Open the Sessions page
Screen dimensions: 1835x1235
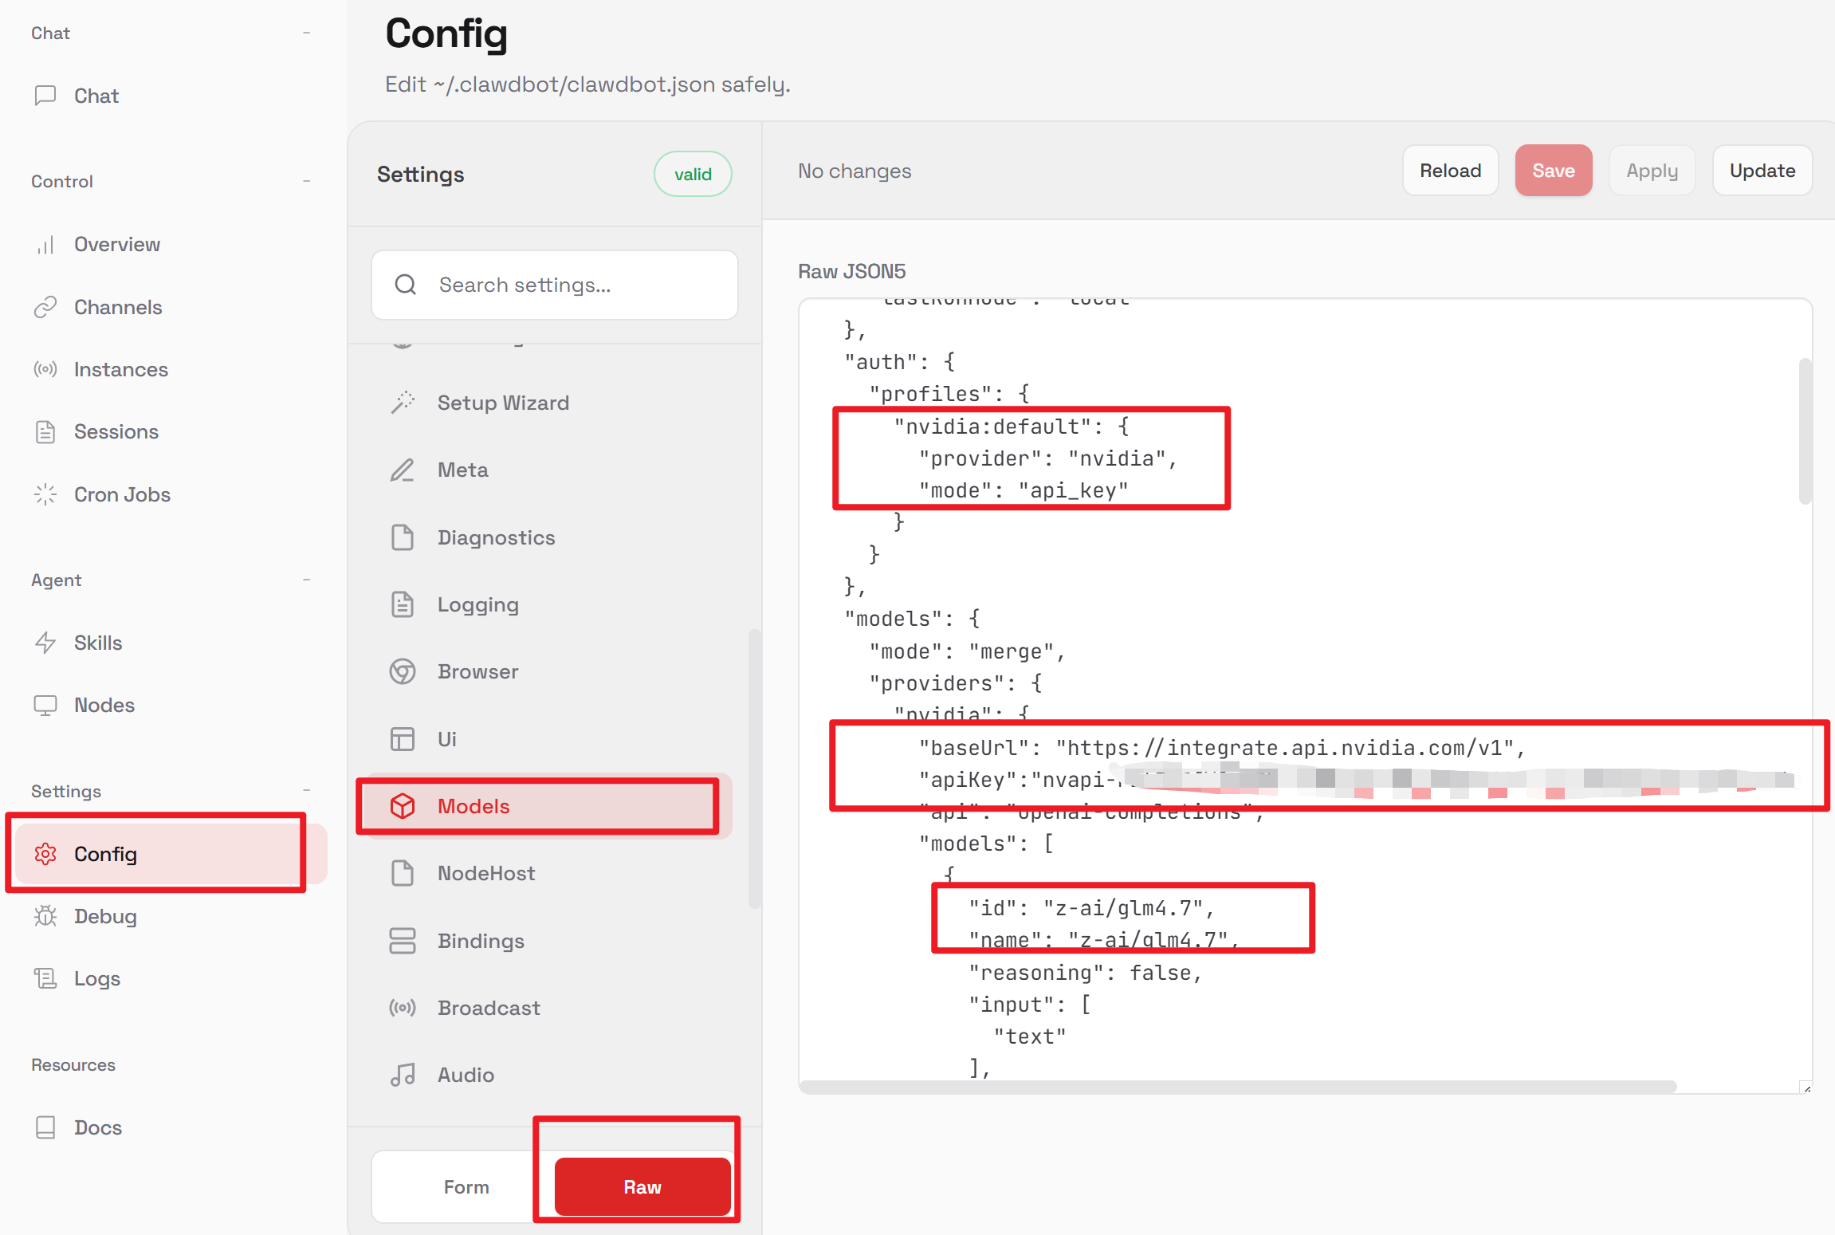pyautogui.click(x=171, y=431)
